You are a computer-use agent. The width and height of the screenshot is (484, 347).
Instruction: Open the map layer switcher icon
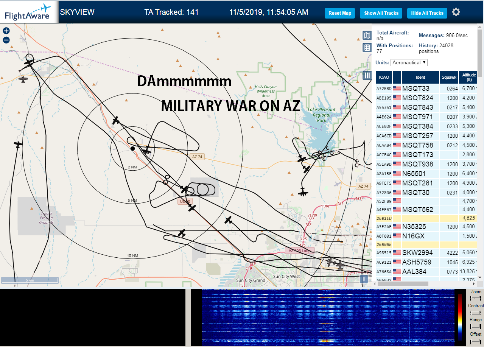tap(367, 36)
